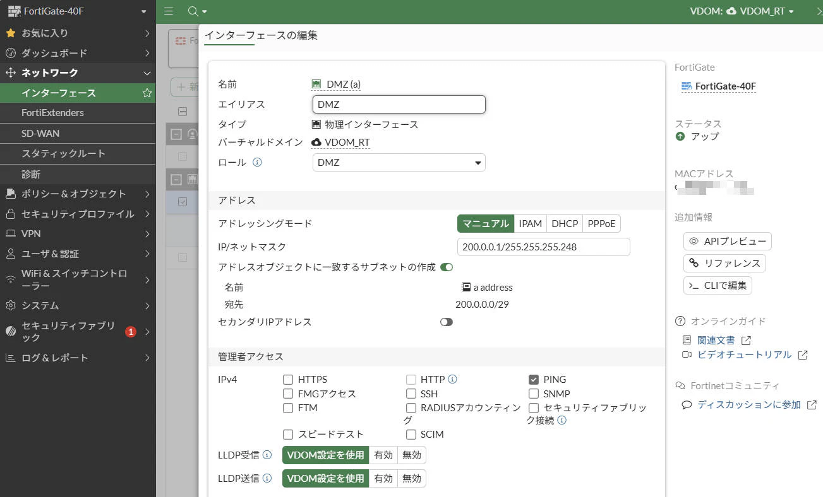Click the リファレンス button

tap(724, 263)
